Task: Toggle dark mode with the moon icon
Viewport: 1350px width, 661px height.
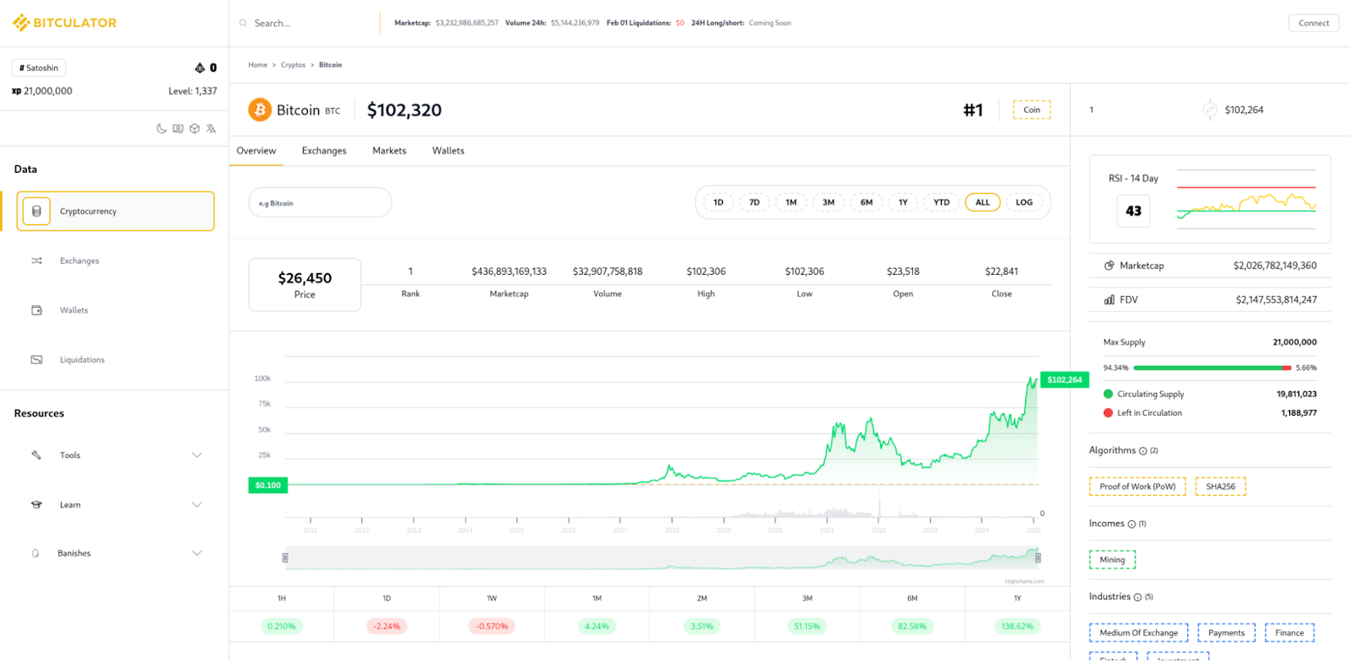Action: click(161, 129)
